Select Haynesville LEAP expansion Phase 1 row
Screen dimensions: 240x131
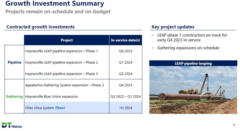point(61,51)
